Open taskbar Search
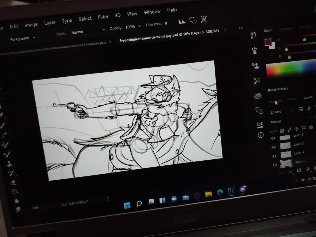Viewport: 316px width, 237px height. 139,204
